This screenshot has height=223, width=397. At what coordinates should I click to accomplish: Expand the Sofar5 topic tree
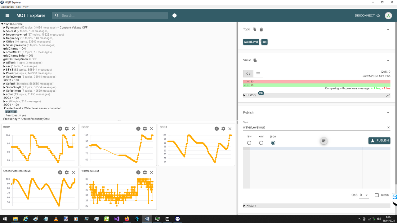click(5, 84)
